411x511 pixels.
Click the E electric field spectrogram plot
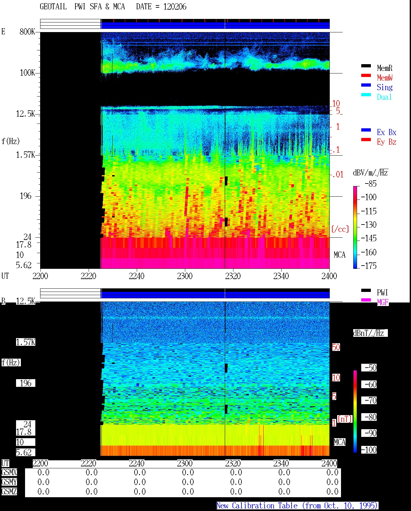(x=185, y=150)
